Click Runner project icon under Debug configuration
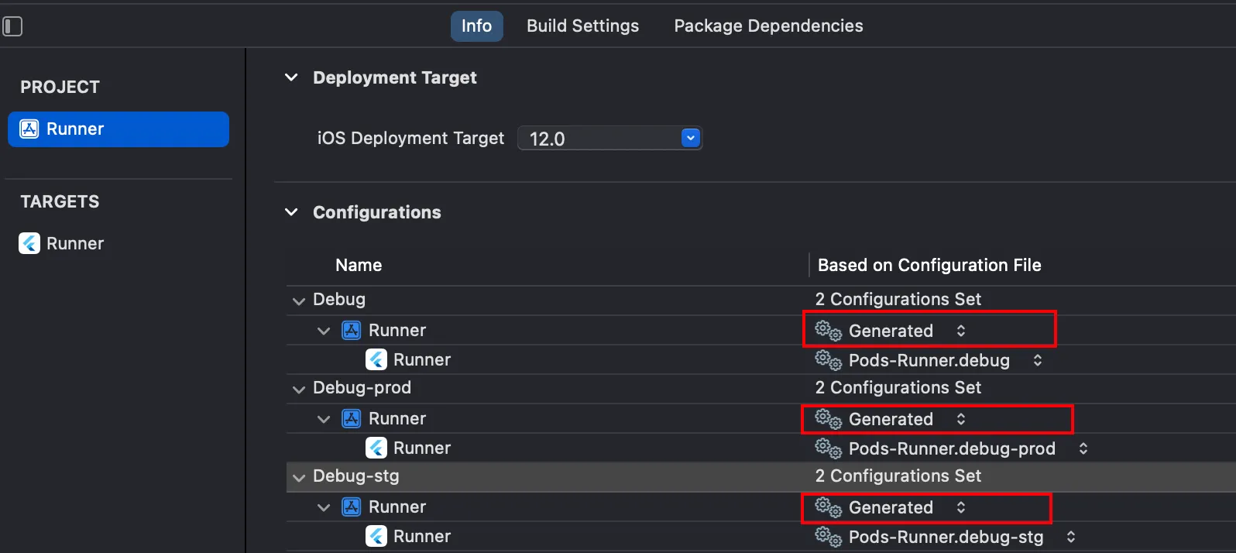Image resolution: width=1236 pixels, height=553 pixels. [352, 331]
